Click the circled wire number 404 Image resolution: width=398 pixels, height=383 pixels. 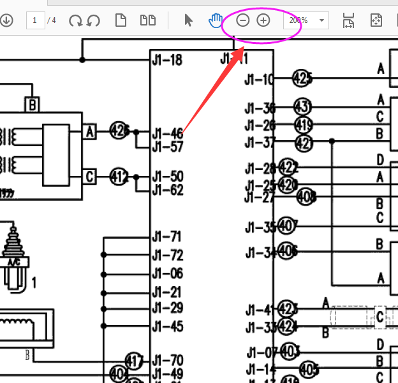click(x=119, y=373)
